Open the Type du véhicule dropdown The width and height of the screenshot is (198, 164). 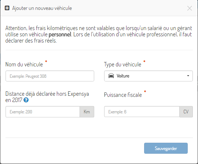[148, 76]
